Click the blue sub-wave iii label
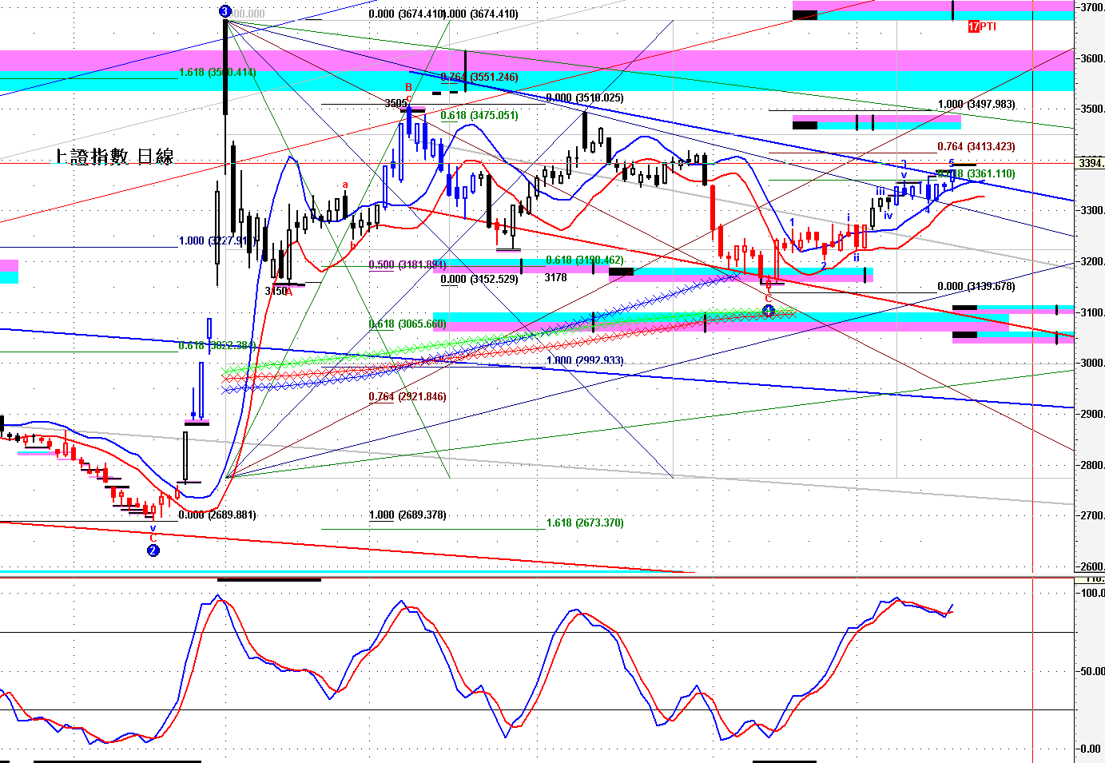 [880, 191]
